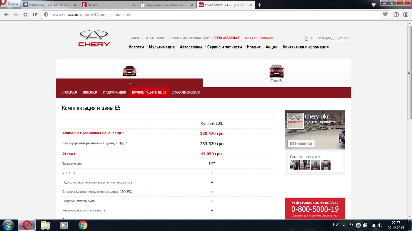The width and height of the screenshot is (412, 231).
Task: Open the Новости menu item
Action: tap(136, 47)
